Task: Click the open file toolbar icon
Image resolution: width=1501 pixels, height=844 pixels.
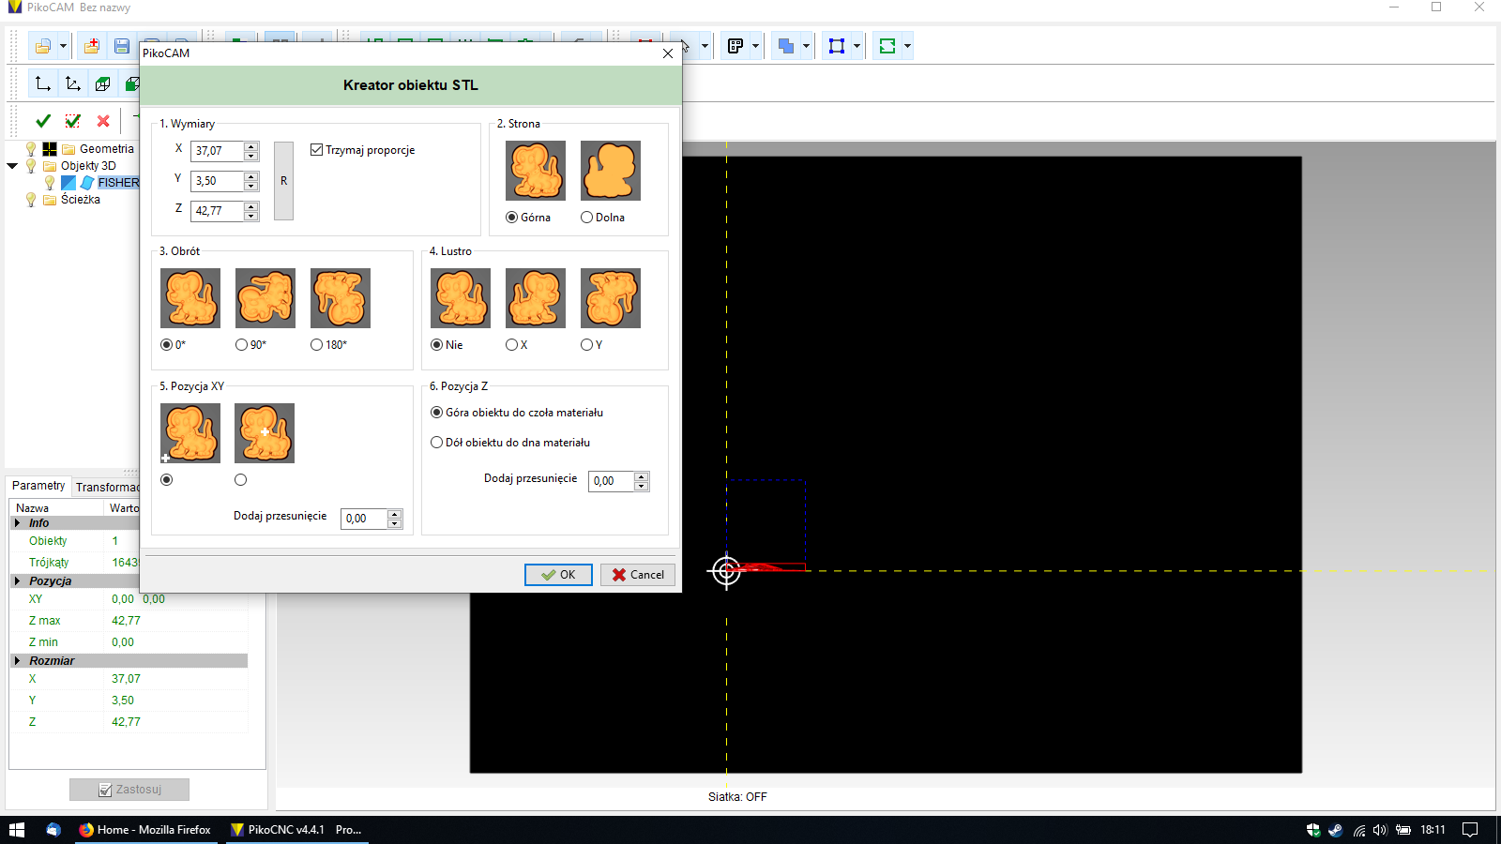Action: (x=43, y=46)
